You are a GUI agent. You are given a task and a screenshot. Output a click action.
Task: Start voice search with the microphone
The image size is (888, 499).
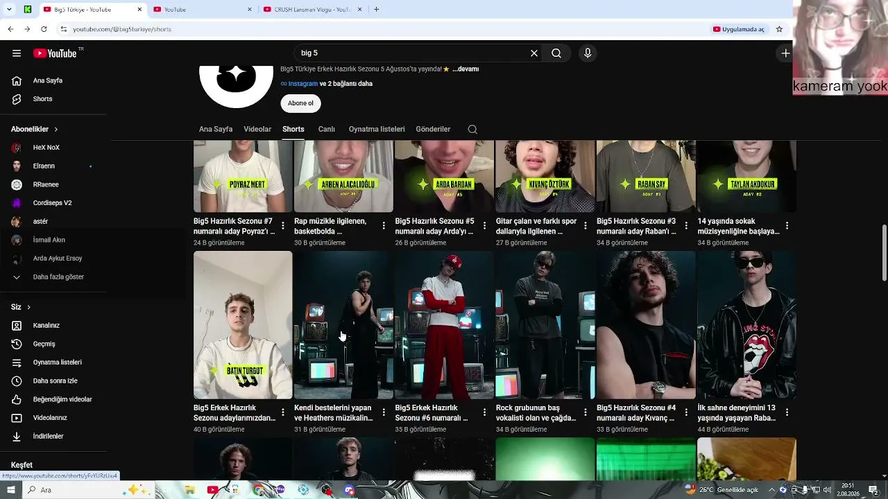pyautogui.click(x=588, y=53)
